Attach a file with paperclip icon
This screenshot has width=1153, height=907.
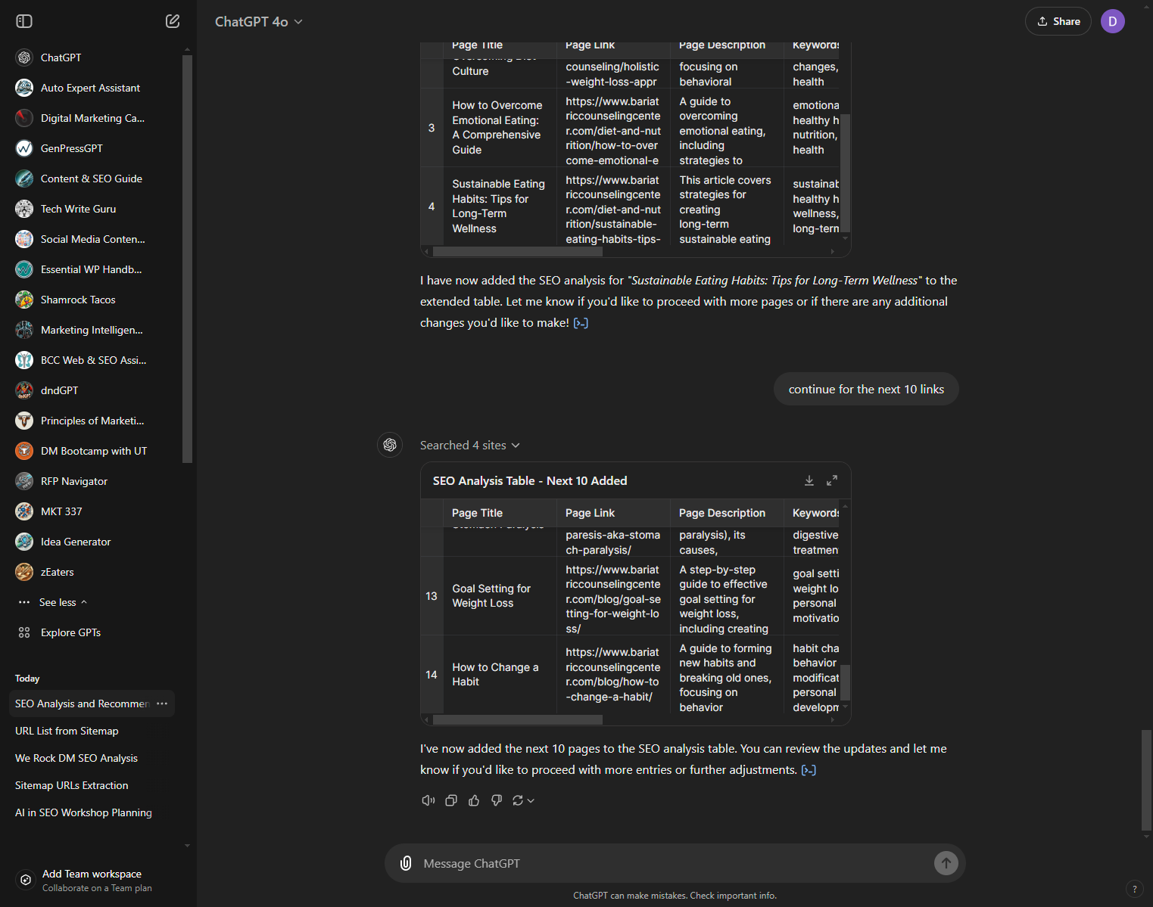pyautogui.click(x=406, y=863)
